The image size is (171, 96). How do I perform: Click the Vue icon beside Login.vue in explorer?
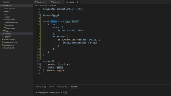pos(5,25)
